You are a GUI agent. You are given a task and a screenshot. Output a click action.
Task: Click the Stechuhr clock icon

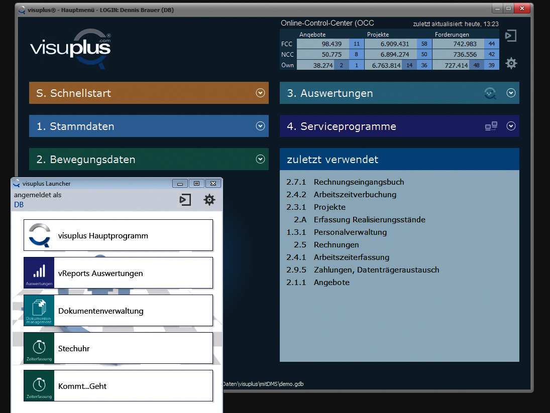click(39, 348)
